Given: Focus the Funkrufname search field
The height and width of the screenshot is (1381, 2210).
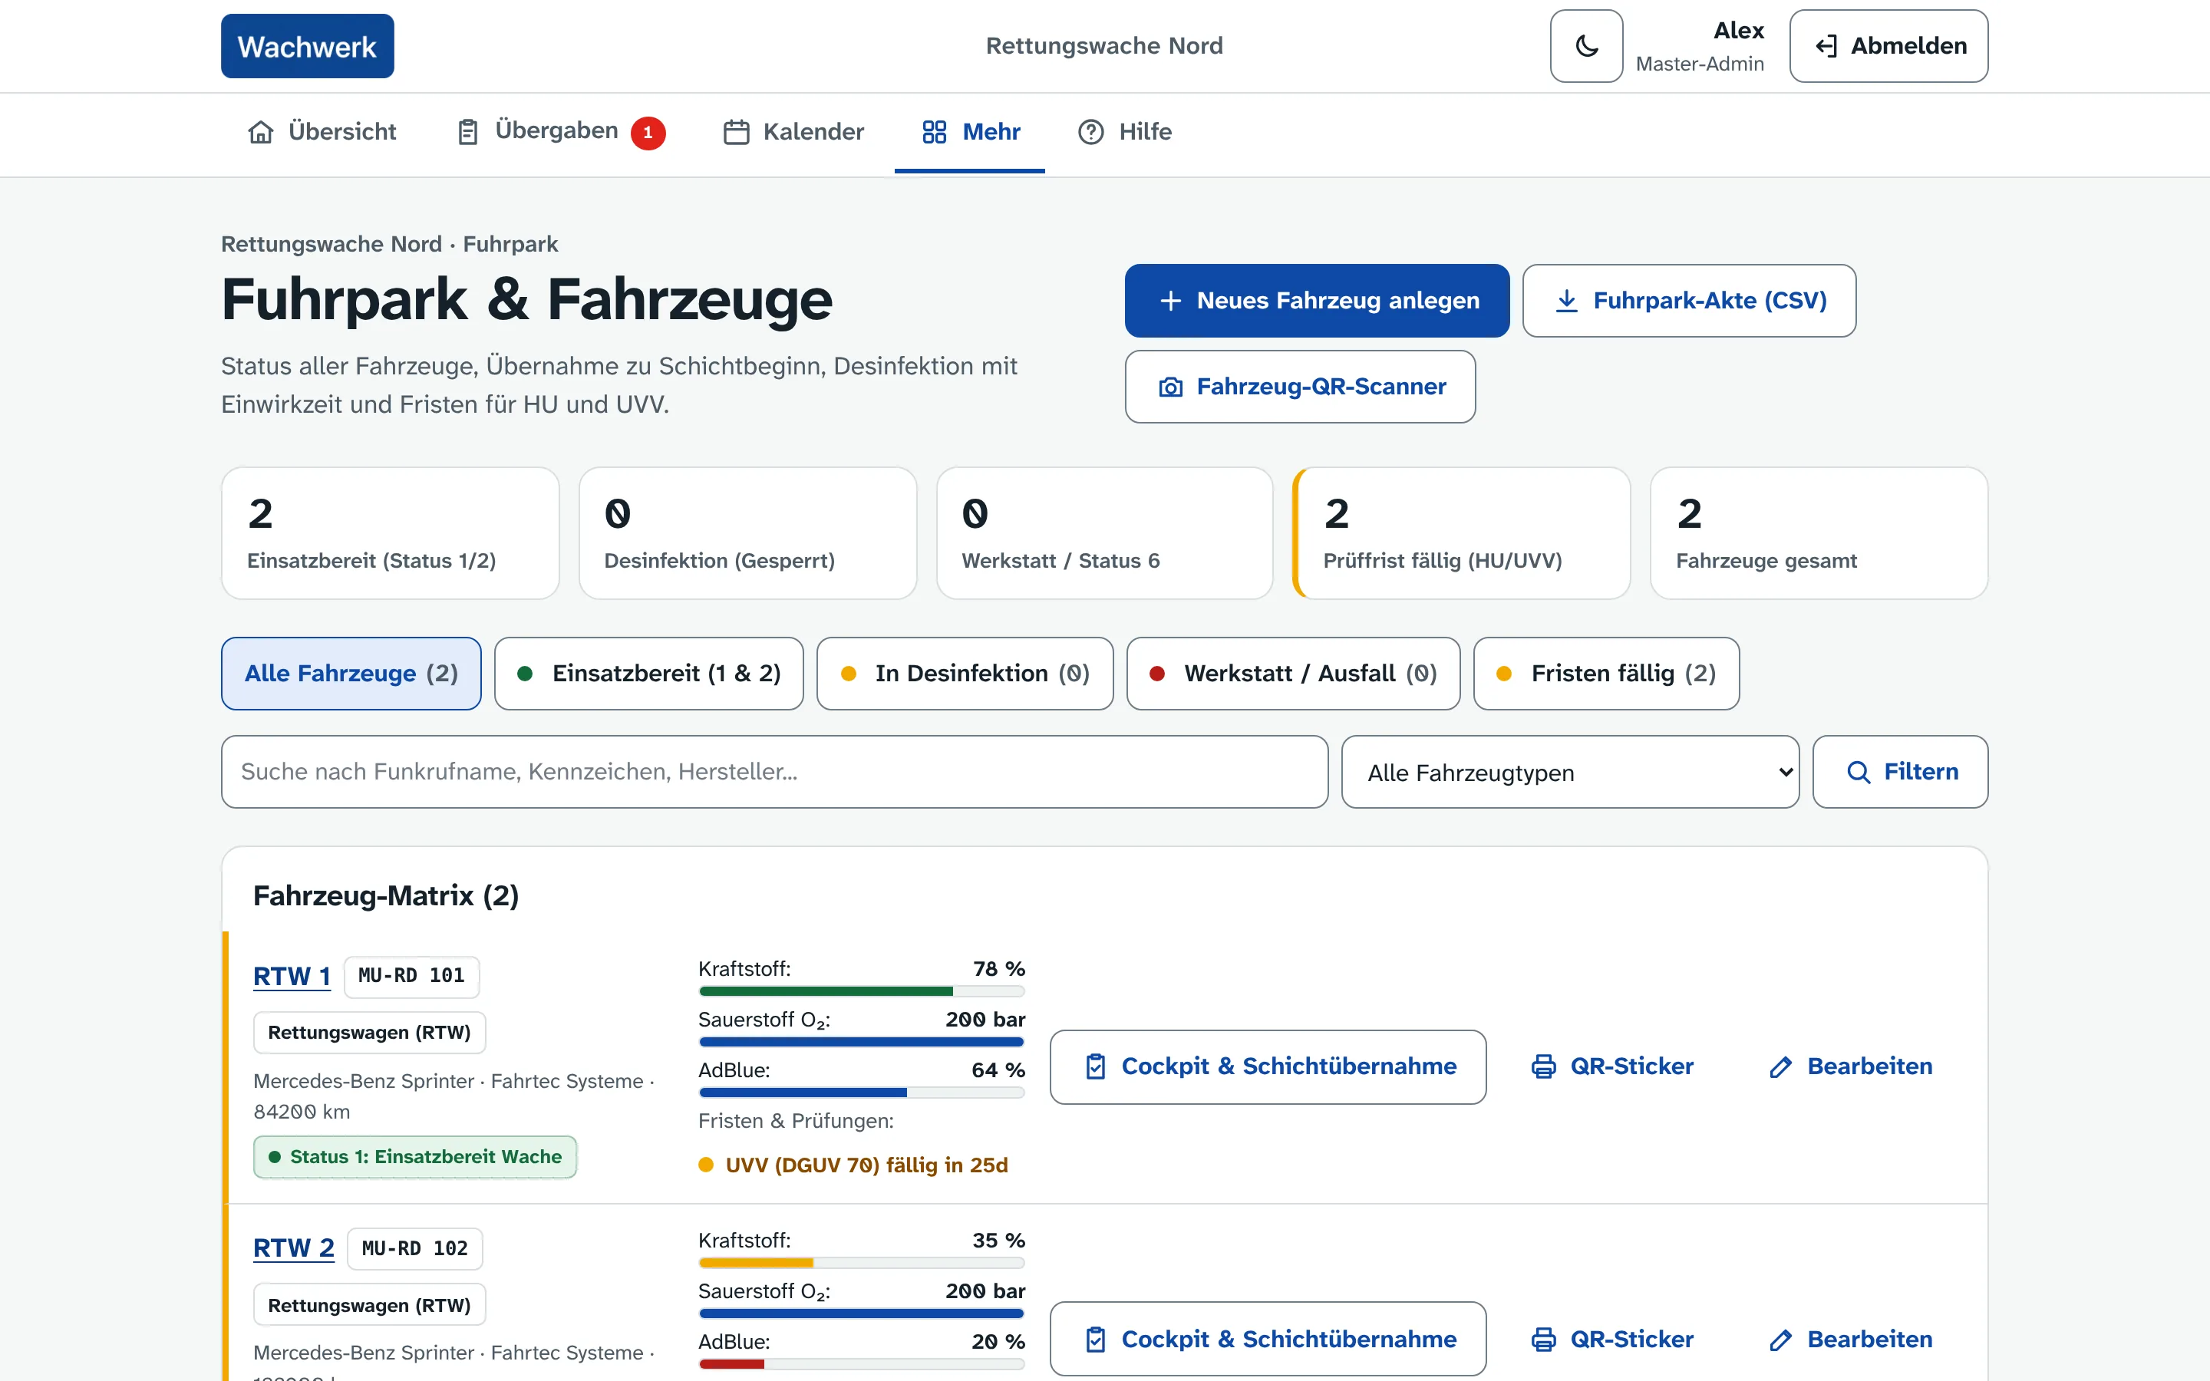Looking at the screenshot, I should point(774,772).
